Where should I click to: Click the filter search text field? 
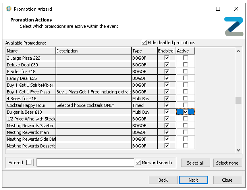pos(85,163)
